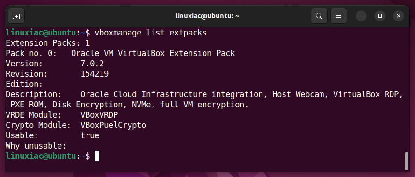This screenshot has height=177, width=415.
Task: Open the terminal search tool
Action: 319,16
